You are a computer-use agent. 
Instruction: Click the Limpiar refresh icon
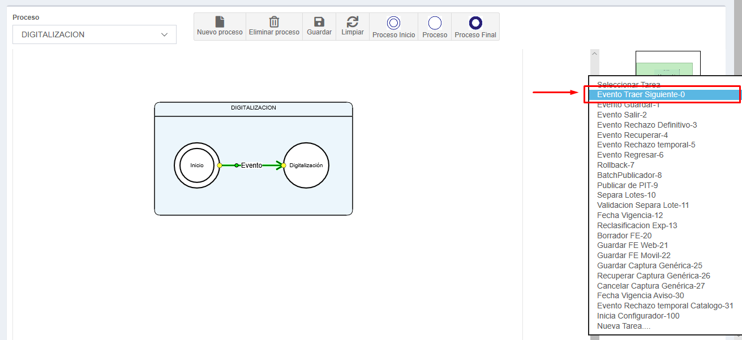(353, 22)
